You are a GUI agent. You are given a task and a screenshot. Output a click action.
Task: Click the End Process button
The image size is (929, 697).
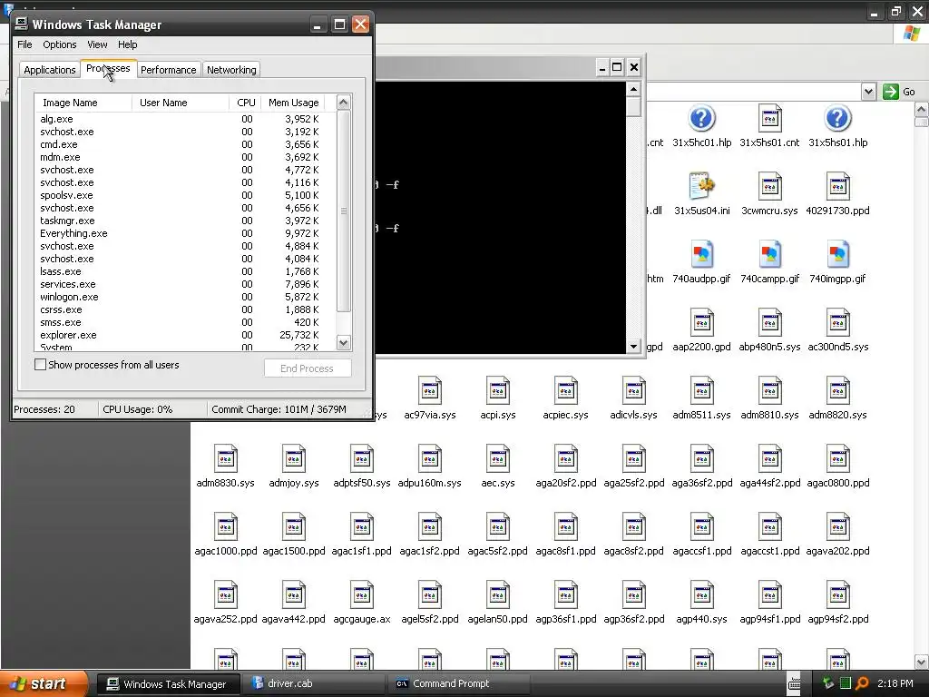point(308,368)
